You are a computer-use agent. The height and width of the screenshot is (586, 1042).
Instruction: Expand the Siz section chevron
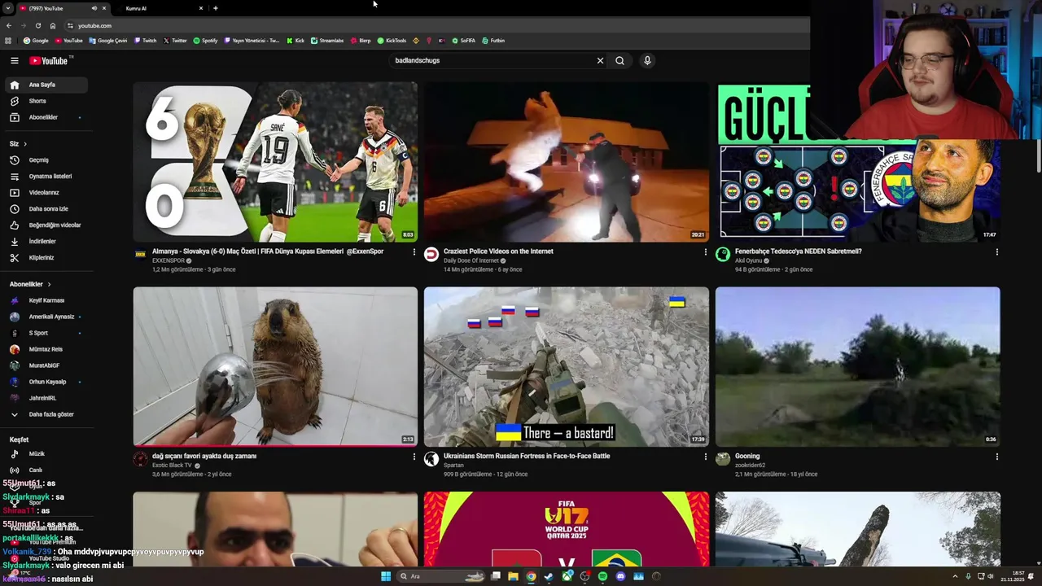pos(25,144)
